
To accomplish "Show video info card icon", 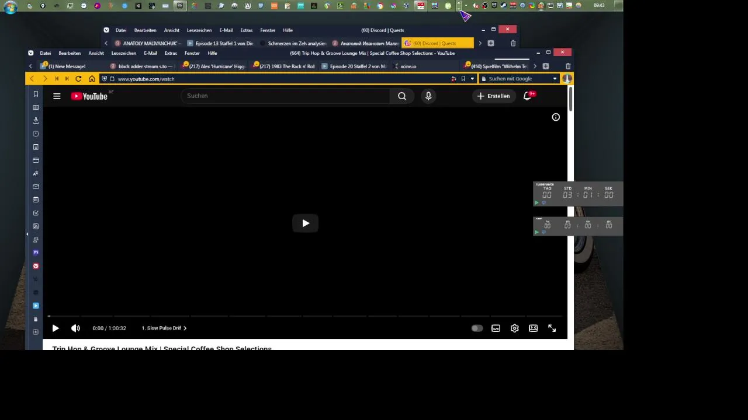I will click(556, 117).
